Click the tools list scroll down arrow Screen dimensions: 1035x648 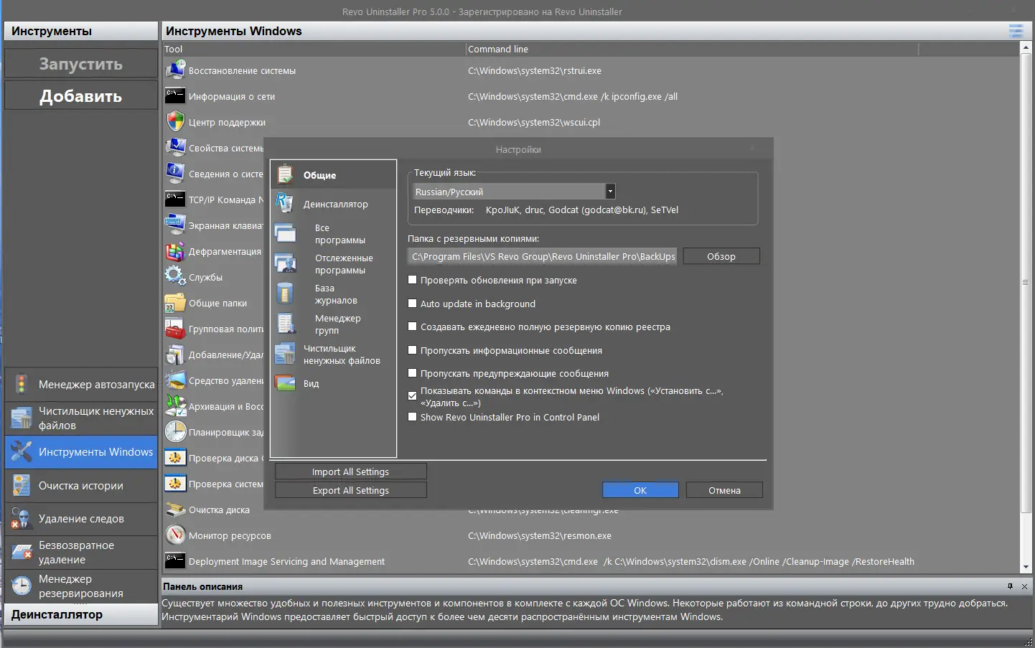tap(1025, 567)
